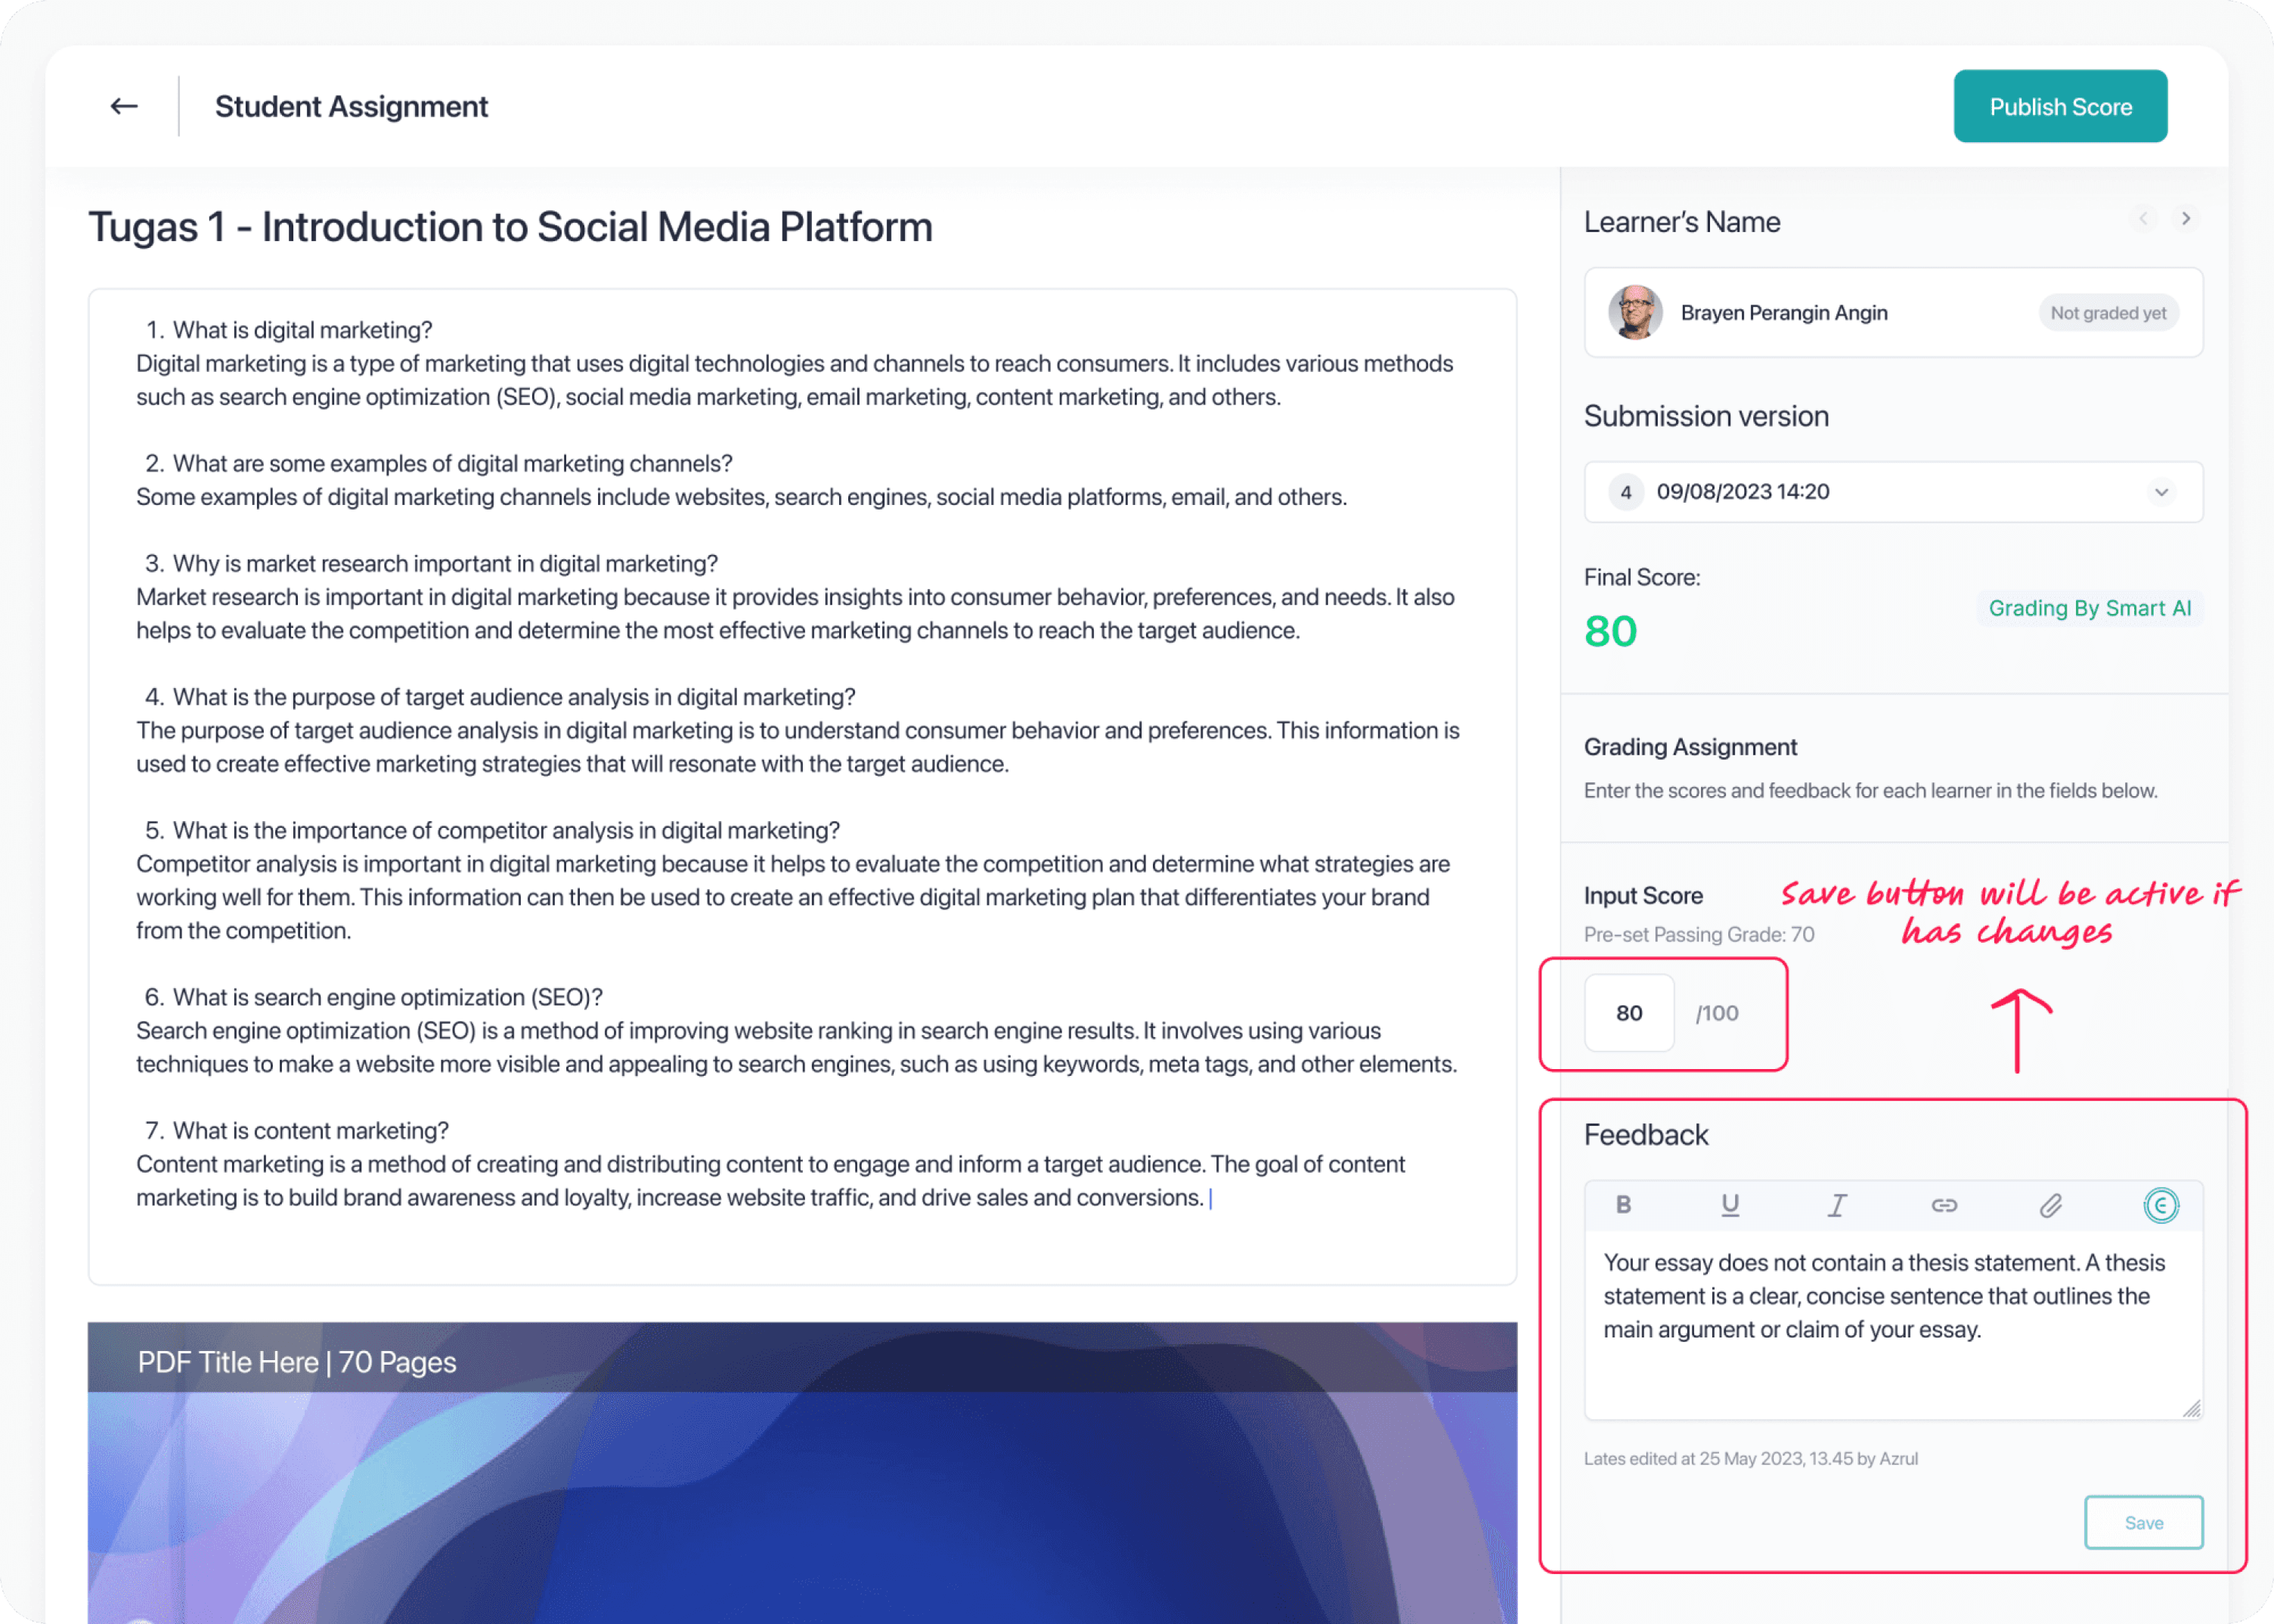Click the Publish Score button

[x=2060, y=106]
